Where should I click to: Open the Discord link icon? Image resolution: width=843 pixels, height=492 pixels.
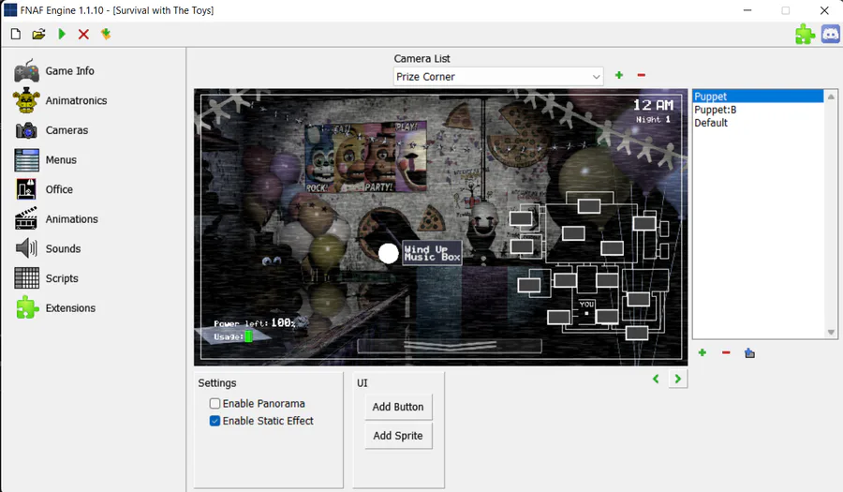(x=831, y=35)
